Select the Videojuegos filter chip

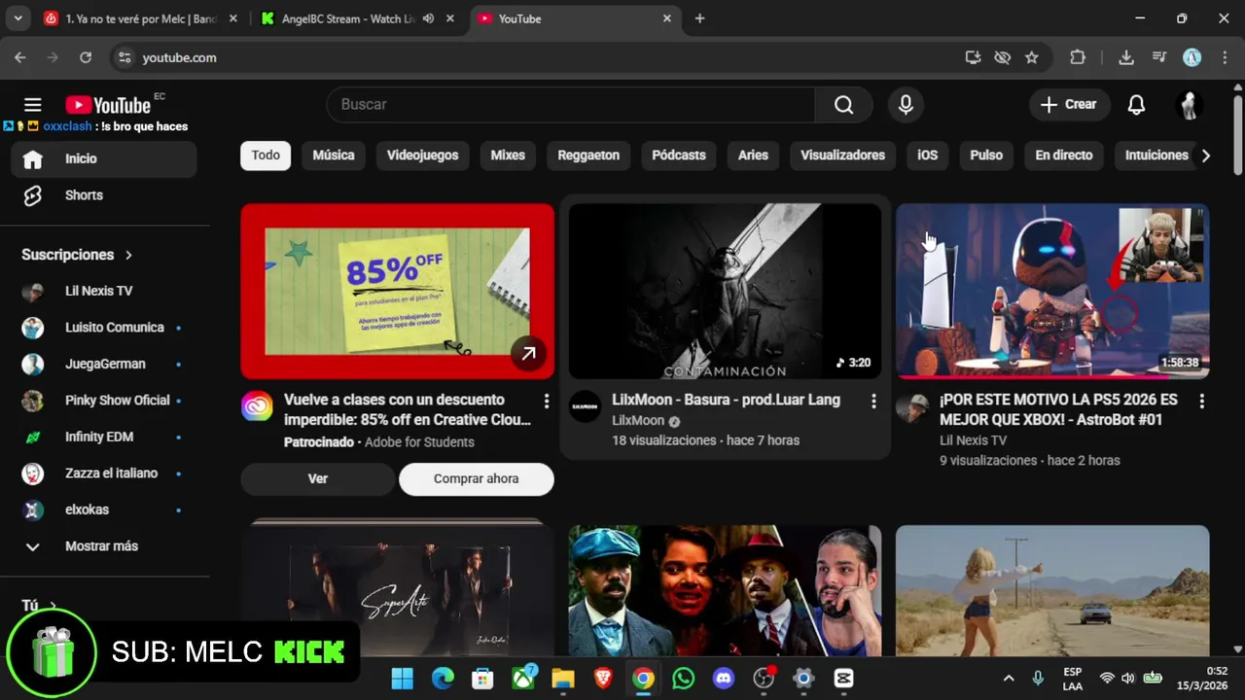click(422, 156)
